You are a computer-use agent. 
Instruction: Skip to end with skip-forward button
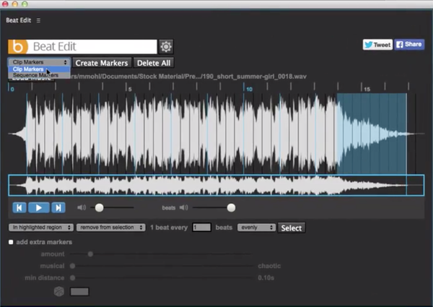(x=58, y=208)
